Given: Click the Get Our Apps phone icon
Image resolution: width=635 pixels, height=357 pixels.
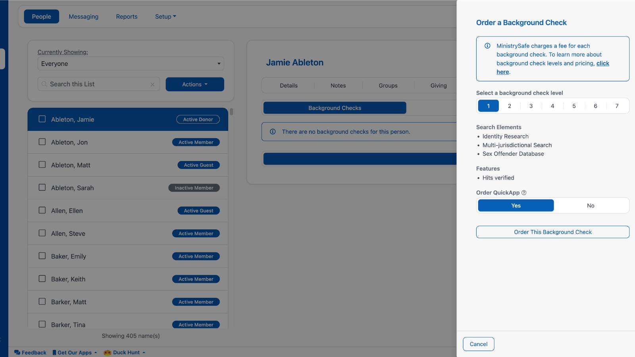Looking at the screenshot, I should point(54,352).
